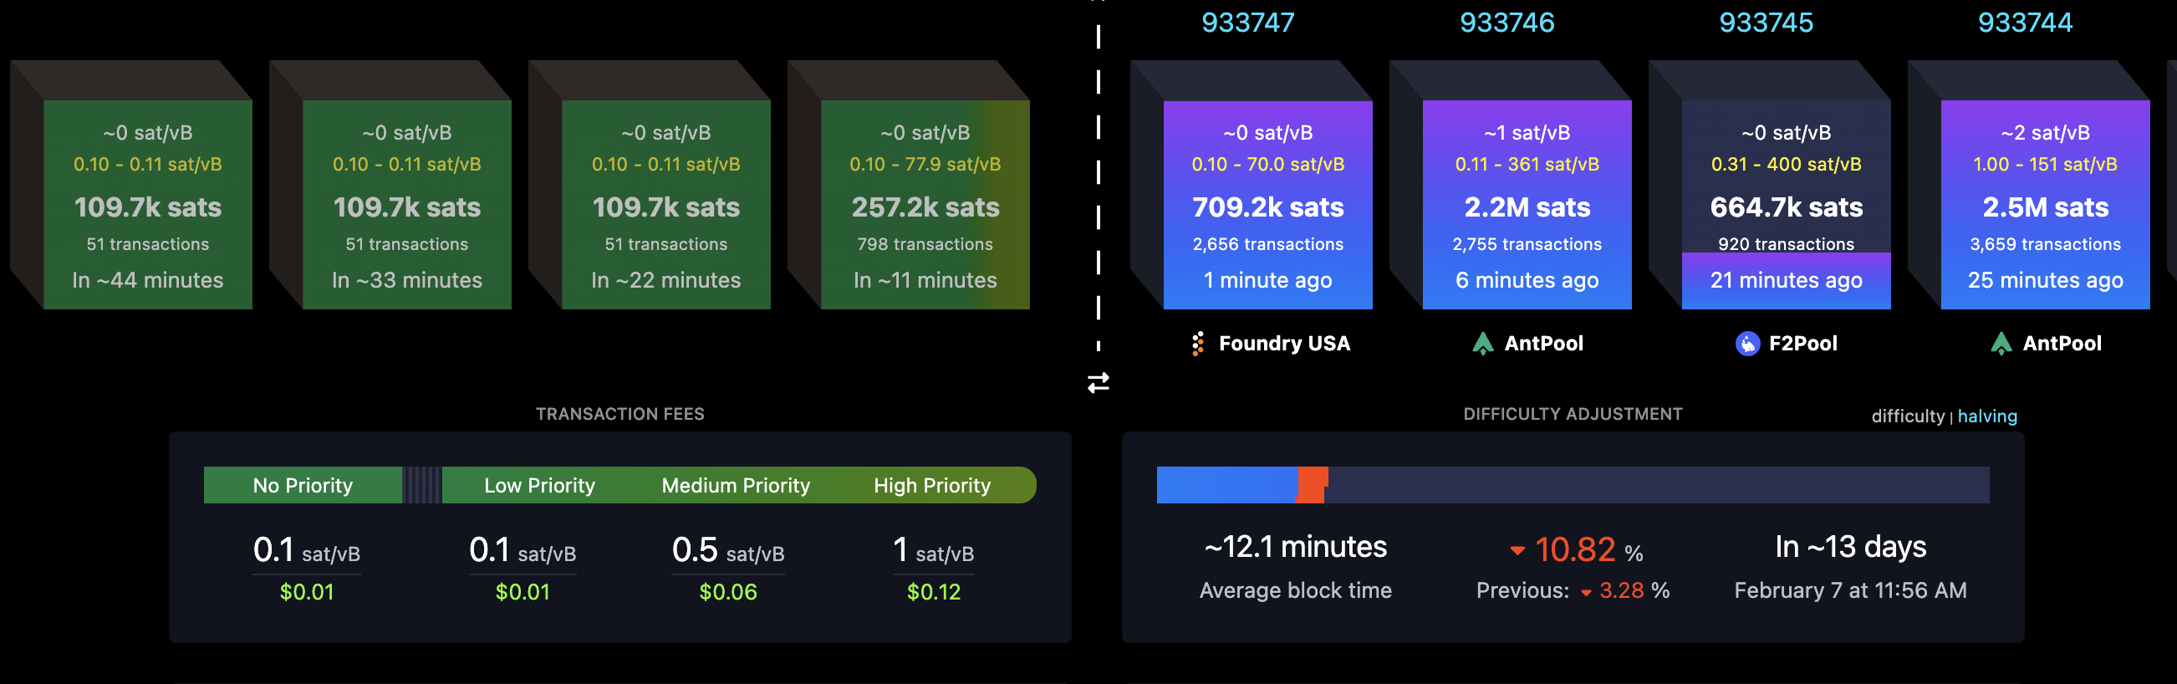Toggle to the halving countdown view
Viewport: 2177px width, 684px height.
pyautogui.click(x=1987, y=416)
